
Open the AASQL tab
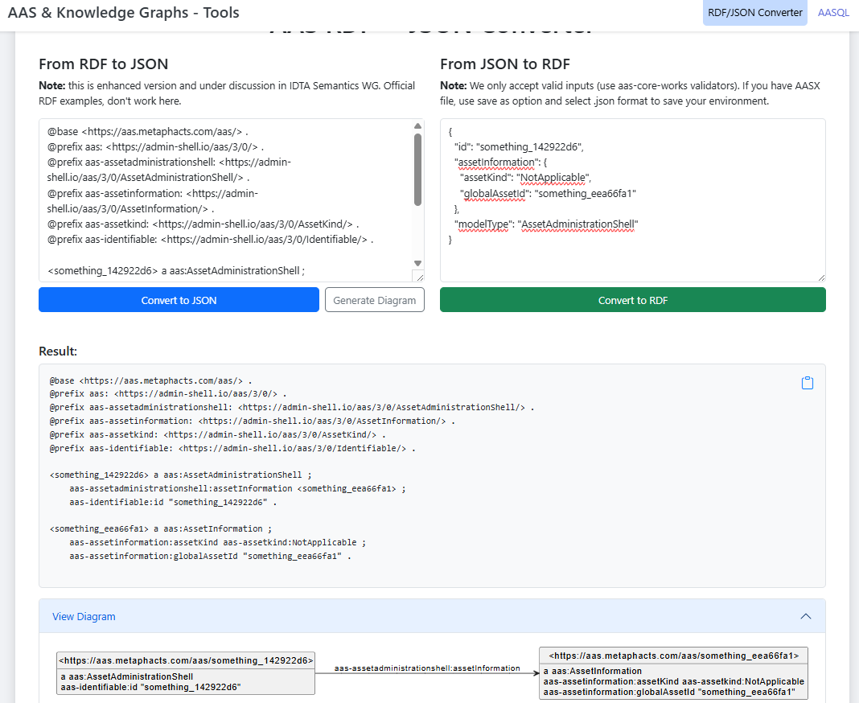pyautogui.click(x=833, y=13)
